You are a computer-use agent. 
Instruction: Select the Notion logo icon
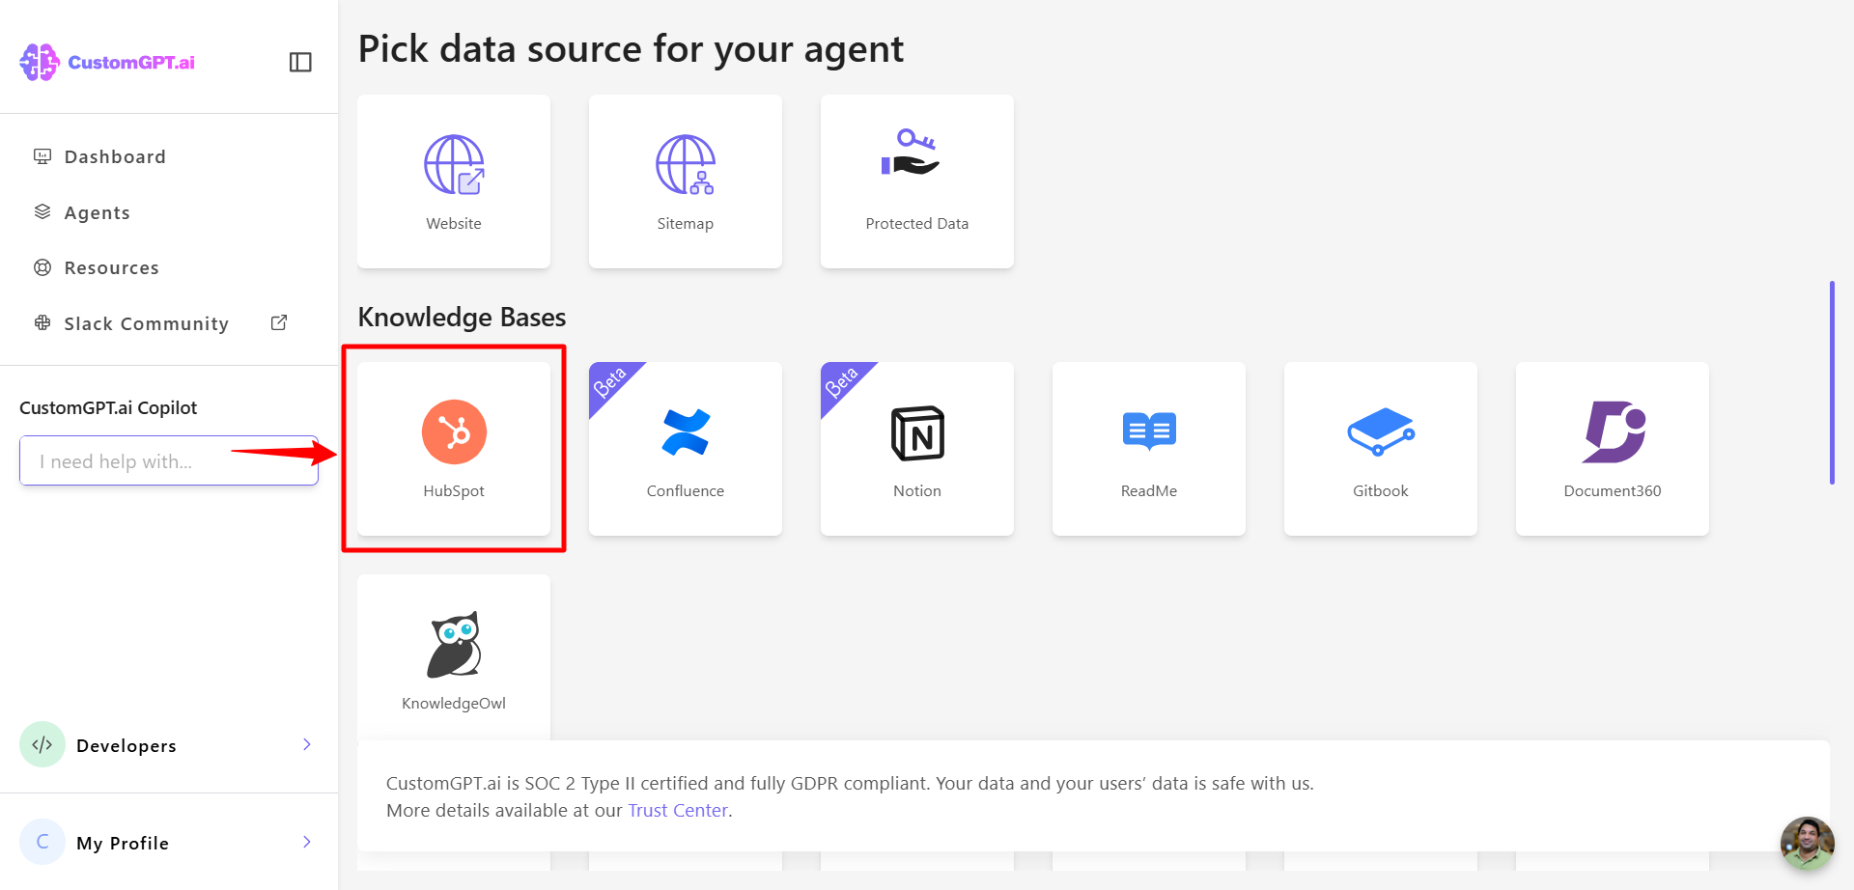tap(917, 433)
